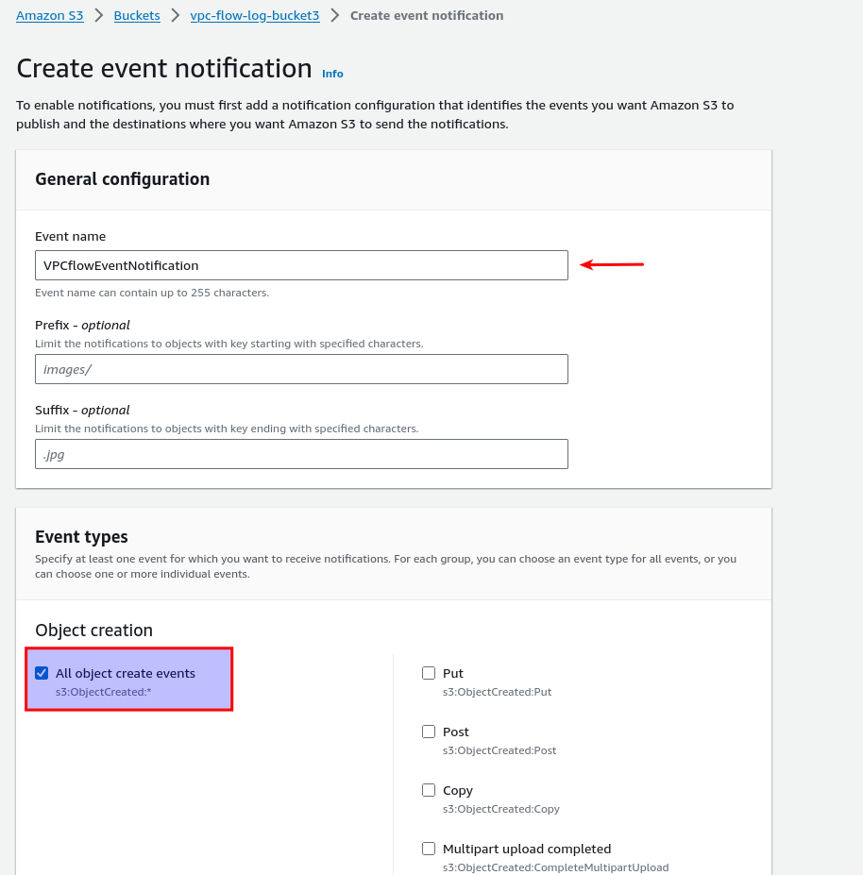Select the 's3:ObjectCreated:Copy' event identifier text
This screenshot has width=863, height=875.
click(501, 809)
